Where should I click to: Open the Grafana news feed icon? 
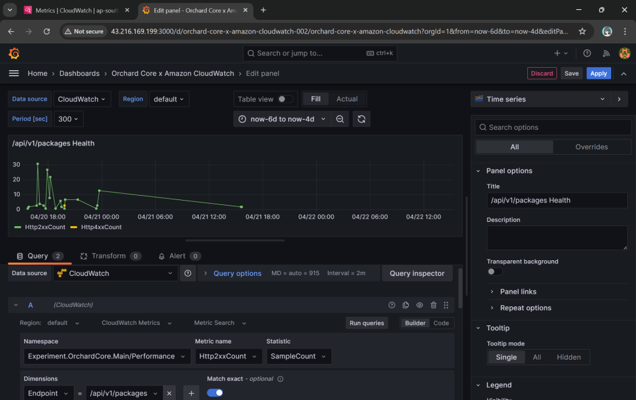click(607, 53)
